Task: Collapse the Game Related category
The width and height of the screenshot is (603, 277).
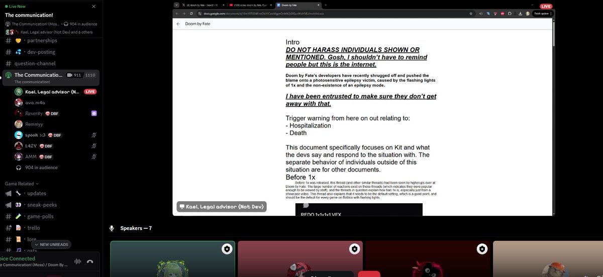Action: (x=22, y=184)
